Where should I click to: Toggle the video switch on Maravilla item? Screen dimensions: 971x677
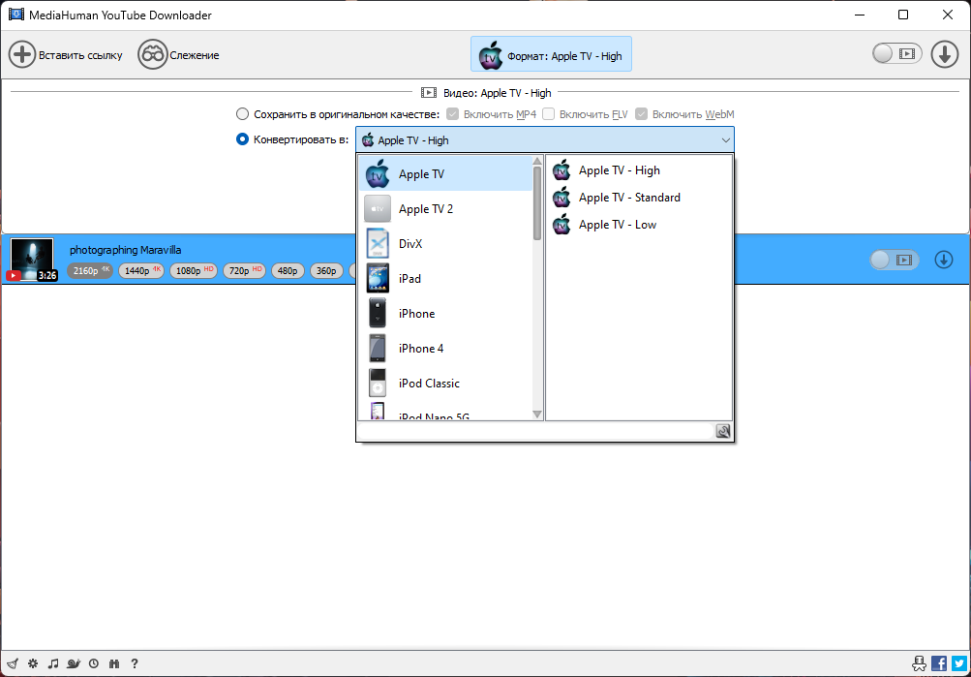[x=895, y=261]
